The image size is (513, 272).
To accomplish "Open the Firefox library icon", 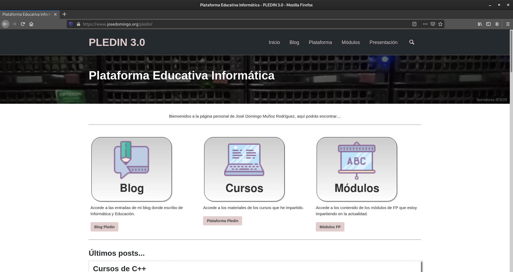I will click(480, 24).
